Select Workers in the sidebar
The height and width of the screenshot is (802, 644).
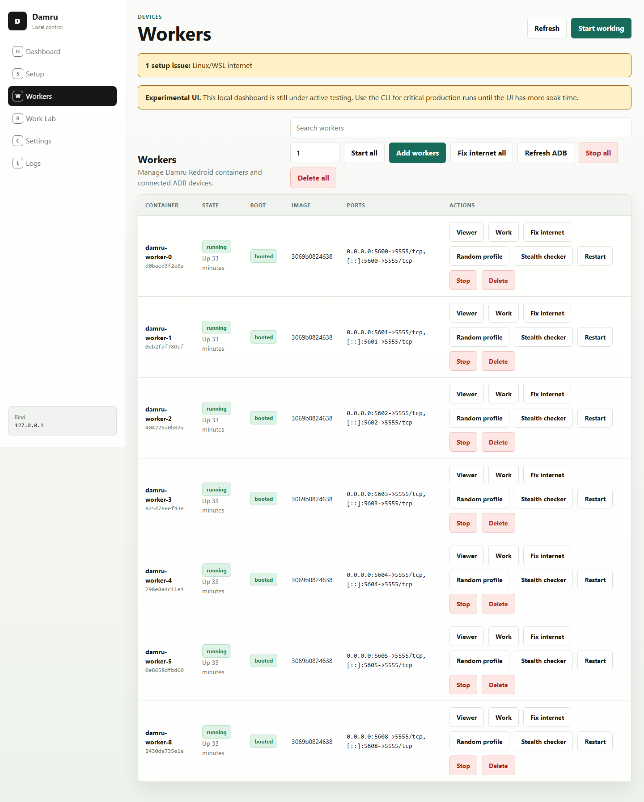pyautogui.click(x=62, y=96)
